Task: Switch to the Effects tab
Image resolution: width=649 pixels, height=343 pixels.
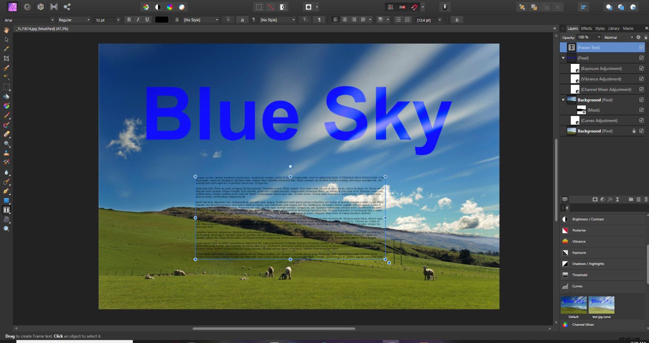Action: [586, 28]
